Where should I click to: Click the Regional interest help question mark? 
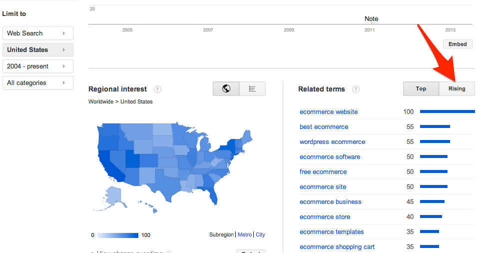[157, 89]
